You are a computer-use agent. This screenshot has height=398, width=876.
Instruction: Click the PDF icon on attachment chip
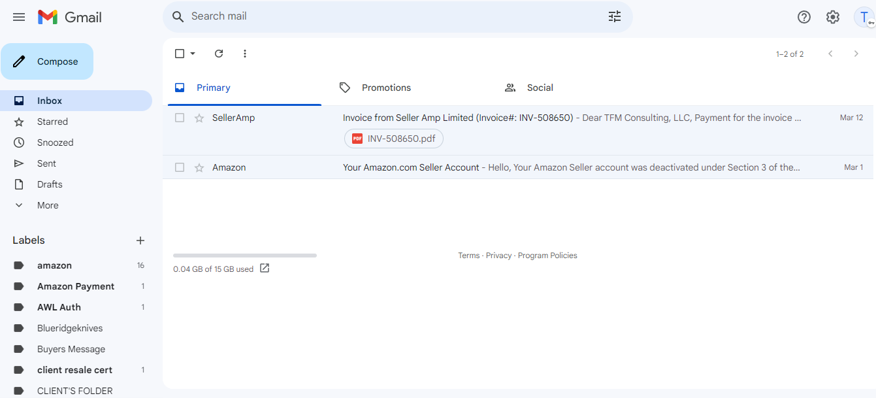point(357,139)
